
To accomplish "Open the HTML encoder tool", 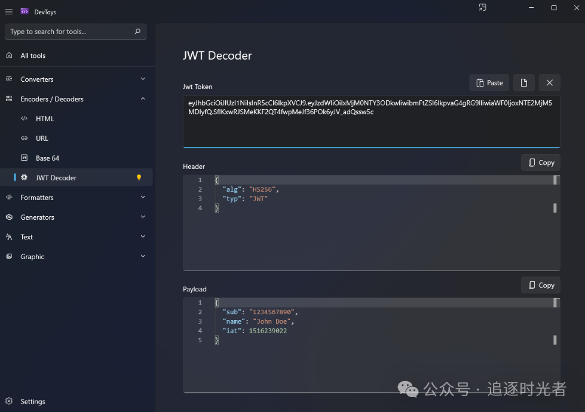I will pyautogui.click(x=45, y=119).
